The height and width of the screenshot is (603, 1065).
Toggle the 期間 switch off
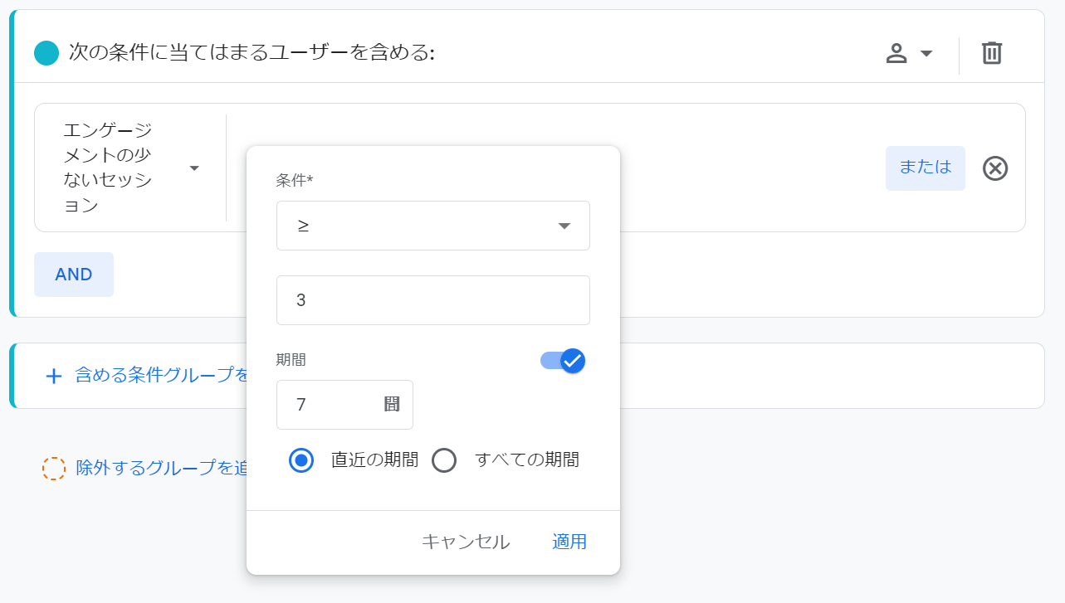(x=564, y=361)
